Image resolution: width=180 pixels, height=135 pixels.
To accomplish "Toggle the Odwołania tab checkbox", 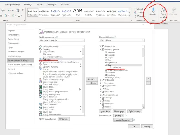I will (103, 92).
